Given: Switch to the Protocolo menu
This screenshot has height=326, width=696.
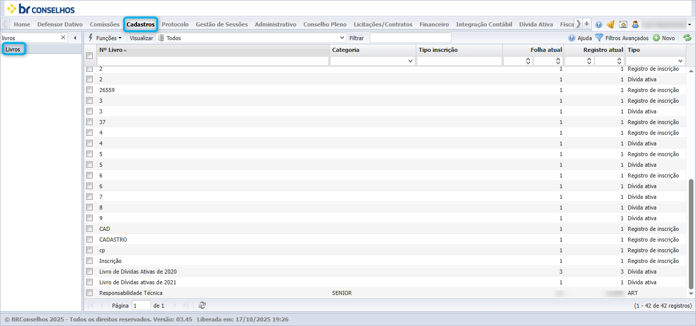Looking at the screenshot, I should (175, 24).
